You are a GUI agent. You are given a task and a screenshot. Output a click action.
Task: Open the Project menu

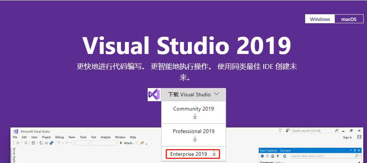pos(46,137)
